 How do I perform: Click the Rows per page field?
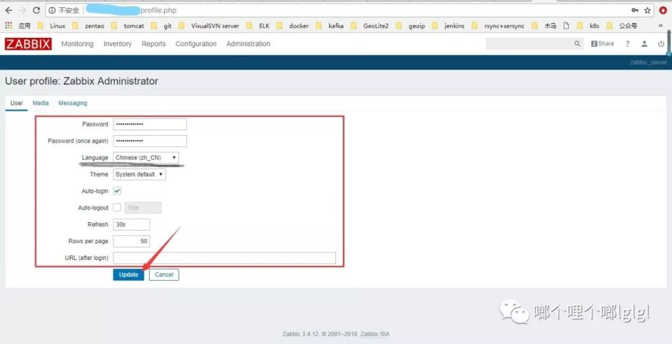131,241
